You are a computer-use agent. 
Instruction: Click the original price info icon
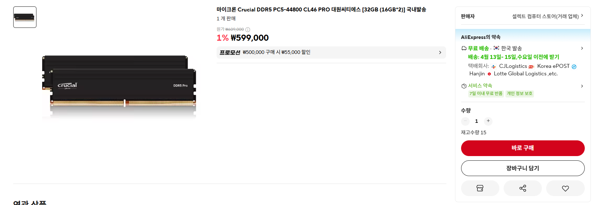tap(248, 30)
